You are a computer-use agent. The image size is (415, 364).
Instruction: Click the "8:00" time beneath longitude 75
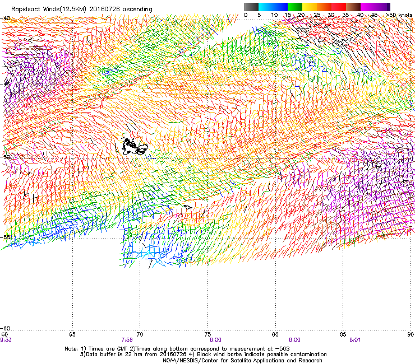pyautogui.click(x=215, y=340)
